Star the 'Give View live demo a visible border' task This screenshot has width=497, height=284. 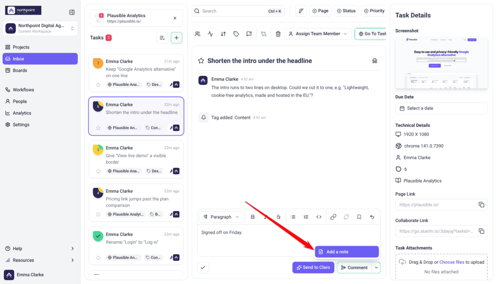(x=98, y=171)
